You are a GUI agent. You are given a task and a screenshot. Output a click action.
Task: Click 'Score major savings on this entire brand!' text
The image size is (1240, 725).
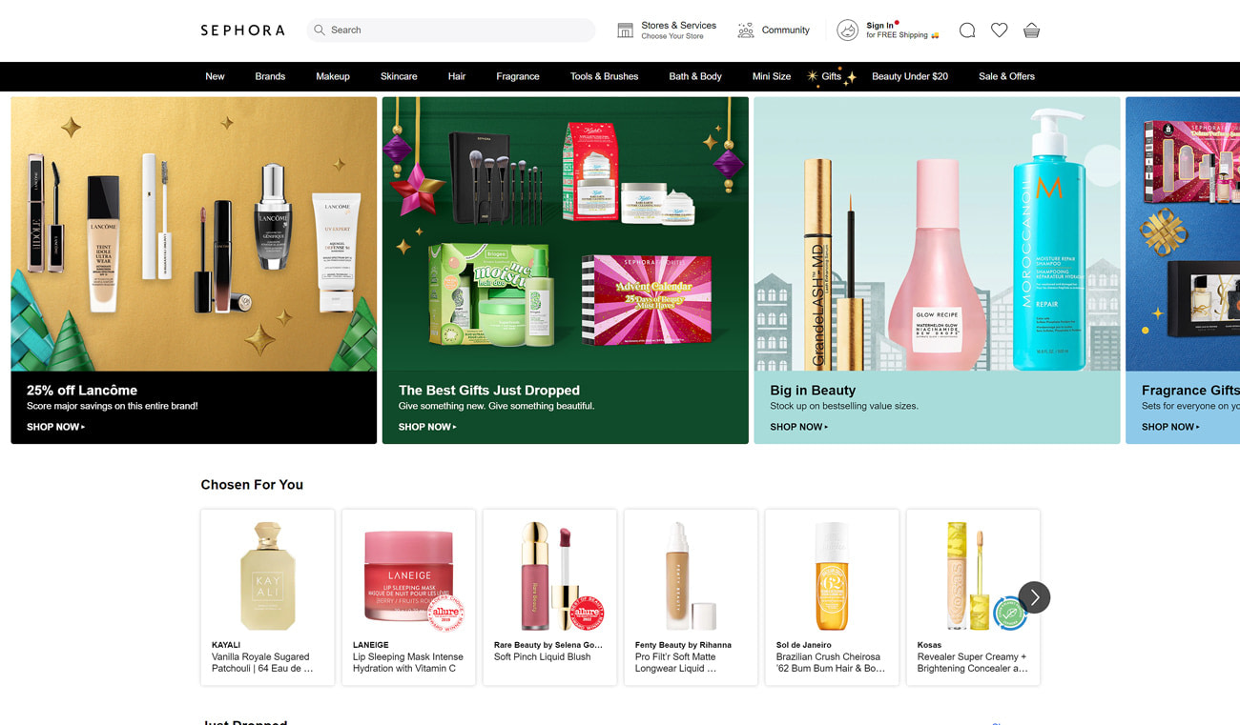pos(112,406)
